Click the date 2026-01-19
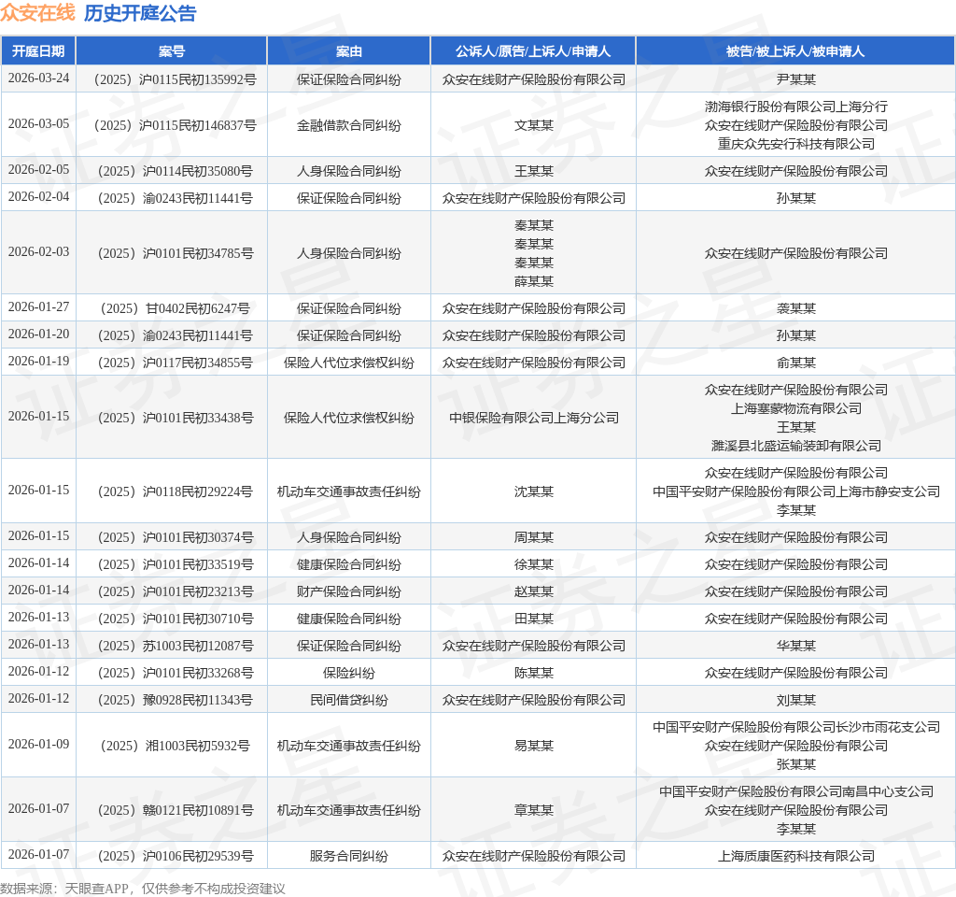The image size is (956, 897). 38,362
